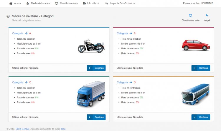Click the Drive School footer link
221x131 pixels.
pyautogui.click(x=22, y=129)
